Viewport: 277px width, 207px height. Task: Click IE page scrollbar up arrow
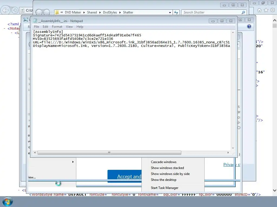pyautogui.click(x=275, y=20)
